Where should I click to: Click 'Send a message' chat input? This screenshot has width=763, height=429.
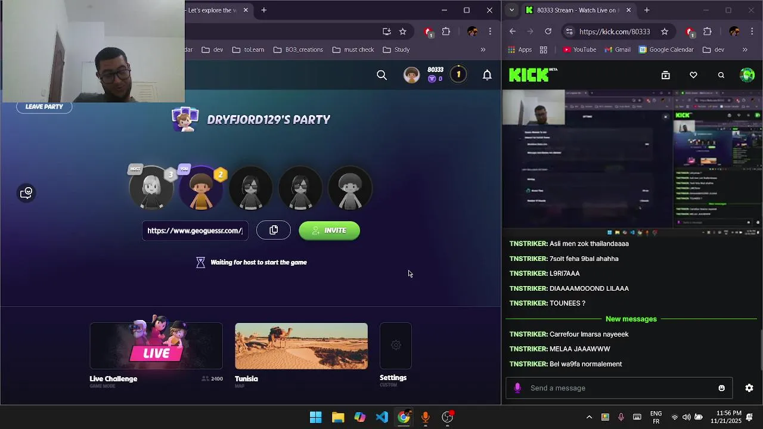(x=619, y=388)
